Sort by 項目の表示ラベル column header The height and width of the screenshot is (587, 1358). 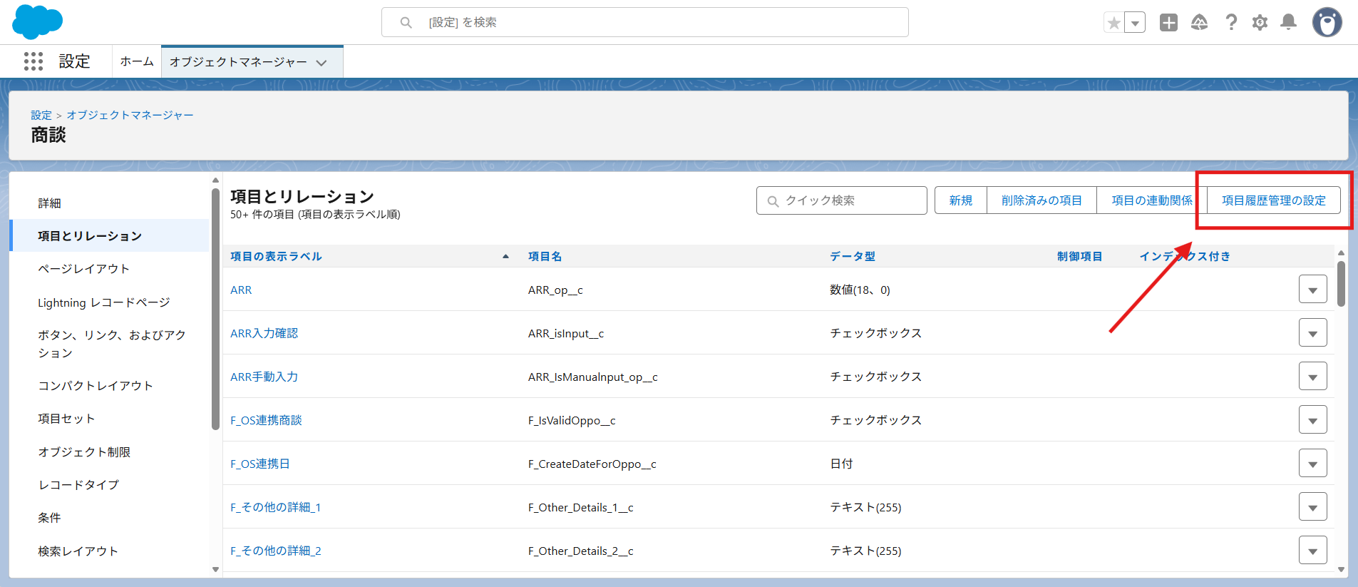[276, 257]
